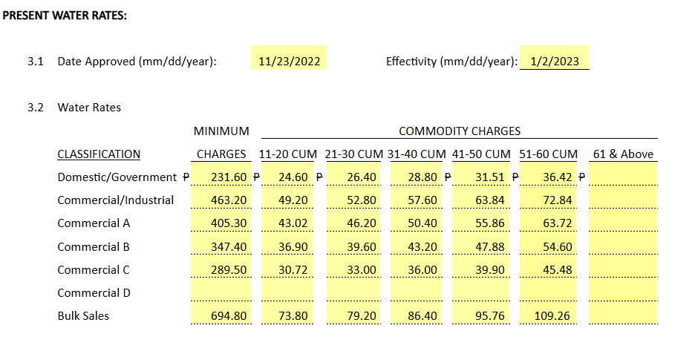The height and width of the screenshot is (351, 692).
Task: Select Commercial B 41-50 CUM value 47.88
Action: coord(480,243)
